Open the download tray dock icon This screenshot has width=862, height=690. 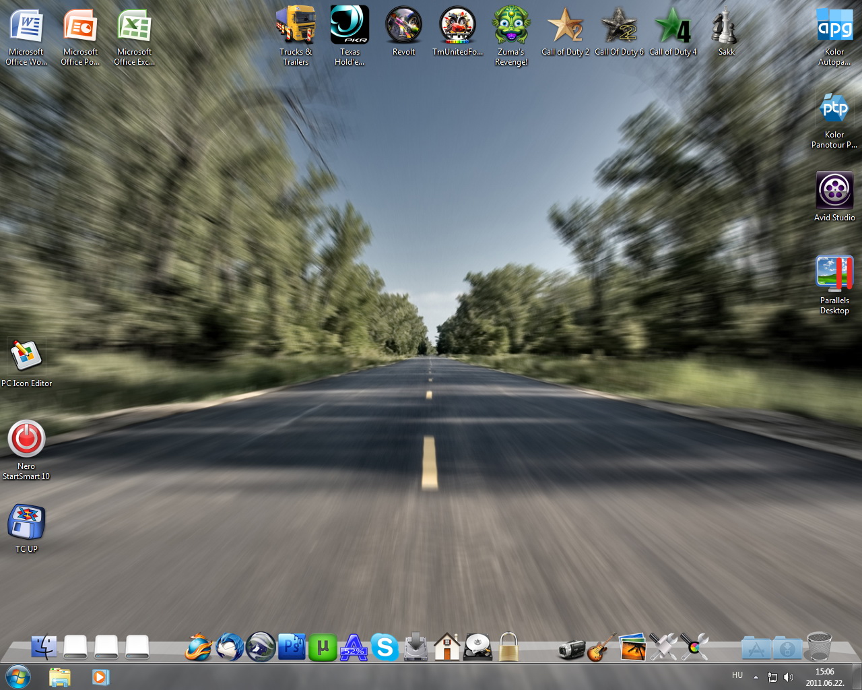(x=416, y=647)
